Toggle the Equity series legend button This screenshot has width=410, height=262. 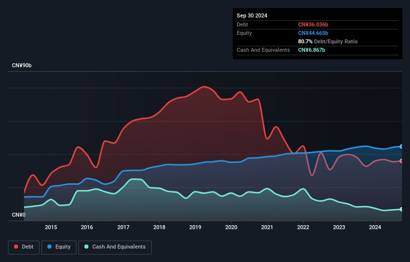pyautogui.click(x=58, y=247)
